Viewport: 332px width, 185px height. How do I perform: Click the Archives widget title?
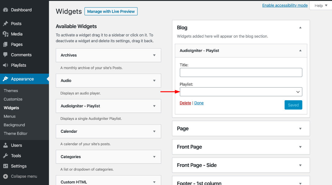[69, 55]
